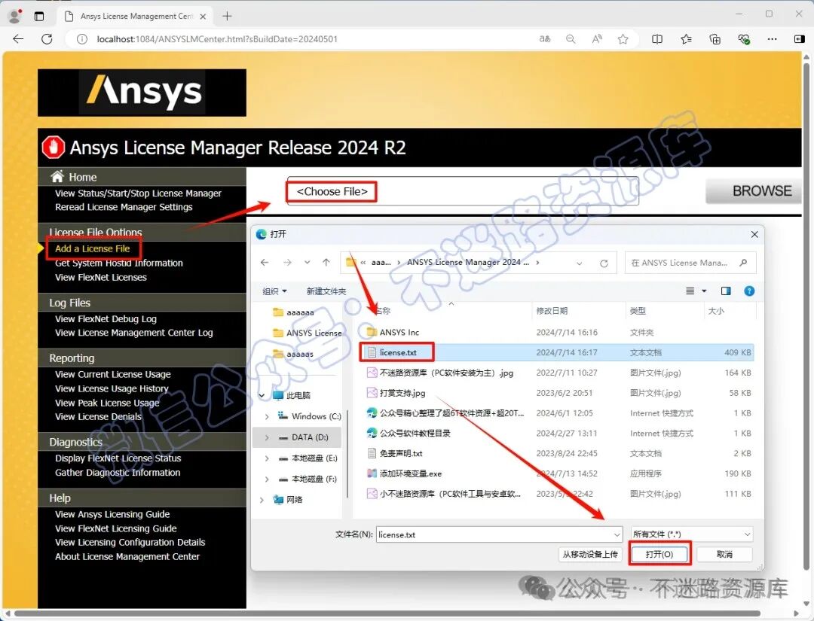Image resolution: width=814 pixels, height=621 pixels.
Task: Click the 打开(O) button
Action: (x=659, y=554)
